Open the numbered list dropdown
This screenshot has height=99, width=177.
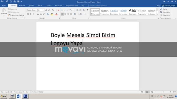[x=69, y=10]
